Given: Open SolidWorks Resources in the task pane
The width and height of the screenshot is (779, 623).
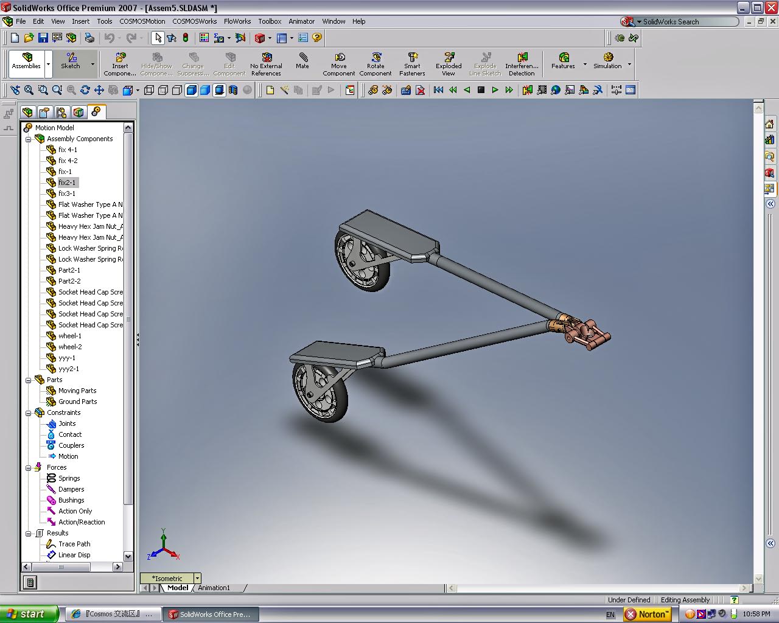Looking at the screenshot, I should [770, 124].
